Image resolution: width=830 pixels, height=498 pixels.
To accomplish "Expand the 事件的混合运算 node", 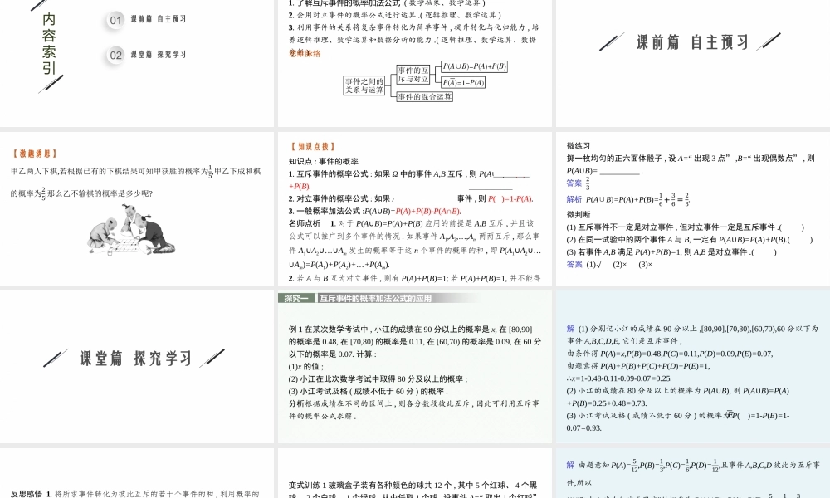I will (425, 96).
